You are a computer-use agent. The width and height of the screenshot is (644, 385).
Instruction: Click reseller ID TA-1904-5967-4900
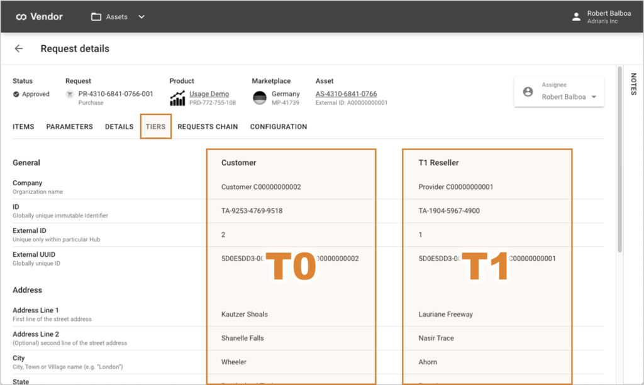[449, 211]
